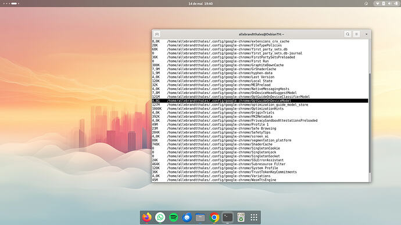Click the terminal's vertical scrollbar
Viewport: 401px width, 225px height.
370,123
